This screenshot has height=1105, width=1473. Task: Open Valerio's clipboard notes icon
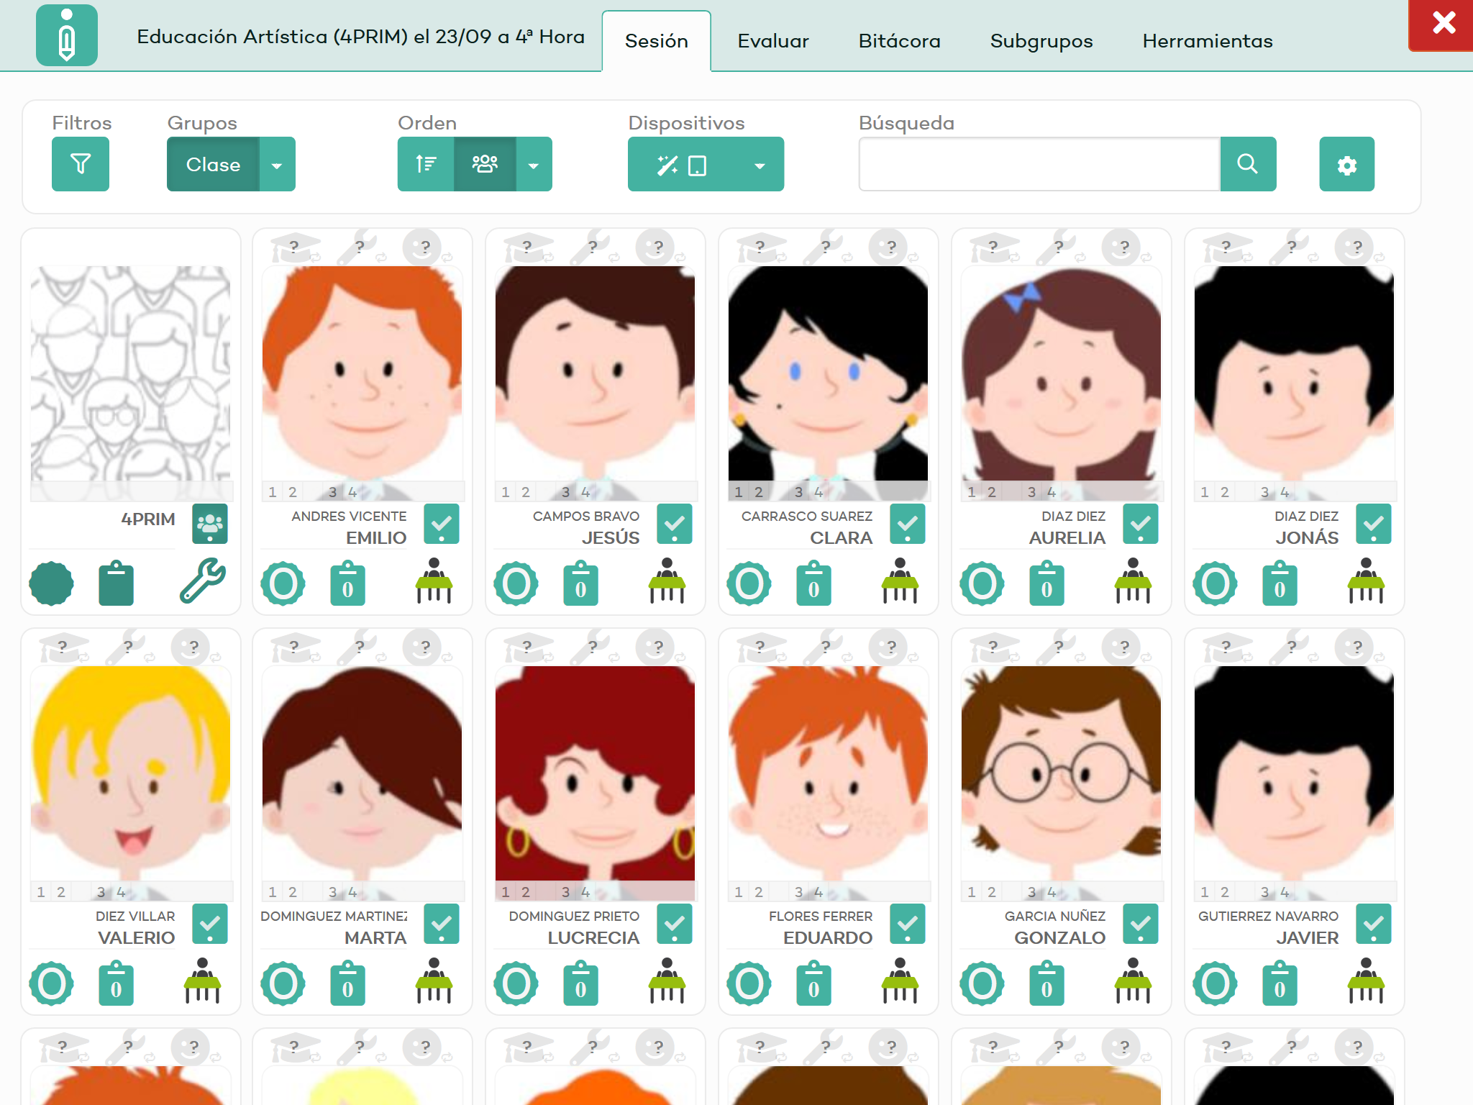coord(116,983)
